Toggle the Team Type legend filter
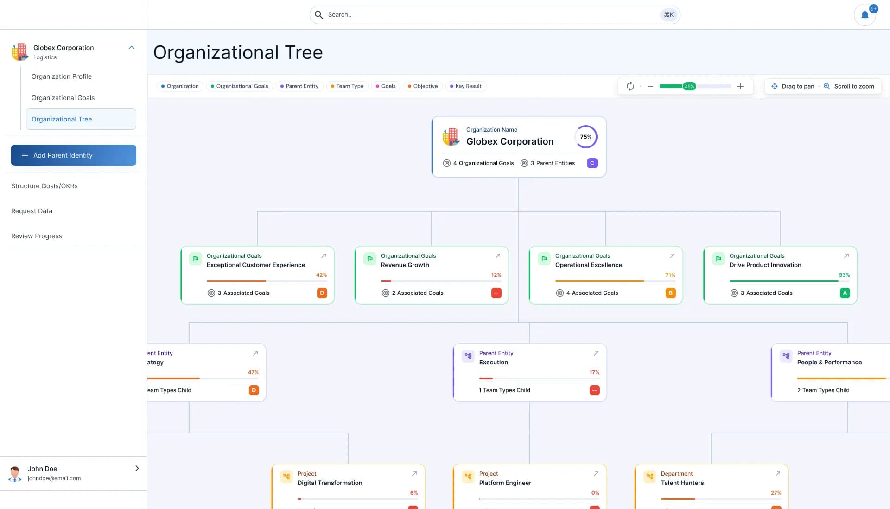Viewport: 890px width, 509px height. coord(347,86)
